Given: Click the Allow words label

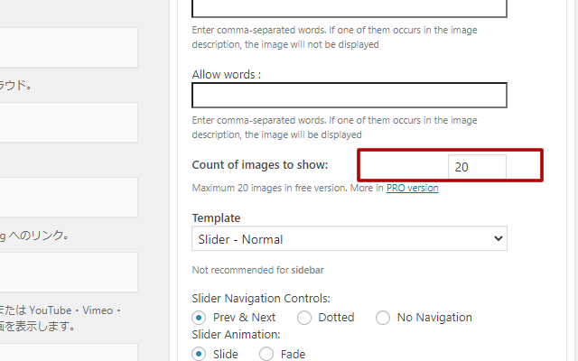Looking at the screenshot, I should click(226, 74).
